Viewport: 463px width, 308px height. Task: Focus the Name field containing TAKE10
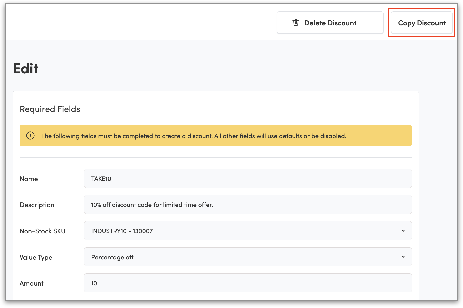point(248,178)
